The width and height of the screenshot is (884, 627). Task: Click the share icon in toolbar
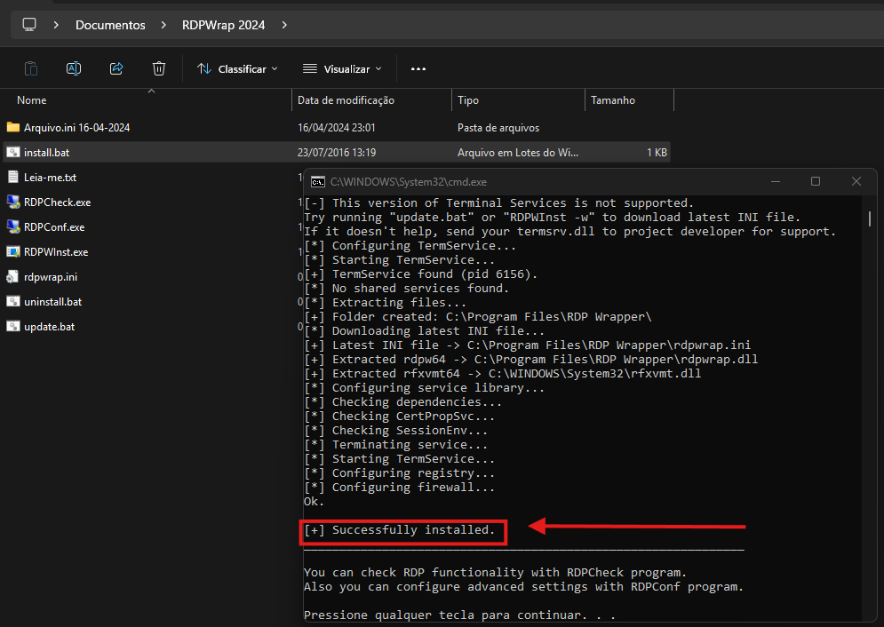tap(116, 68)
